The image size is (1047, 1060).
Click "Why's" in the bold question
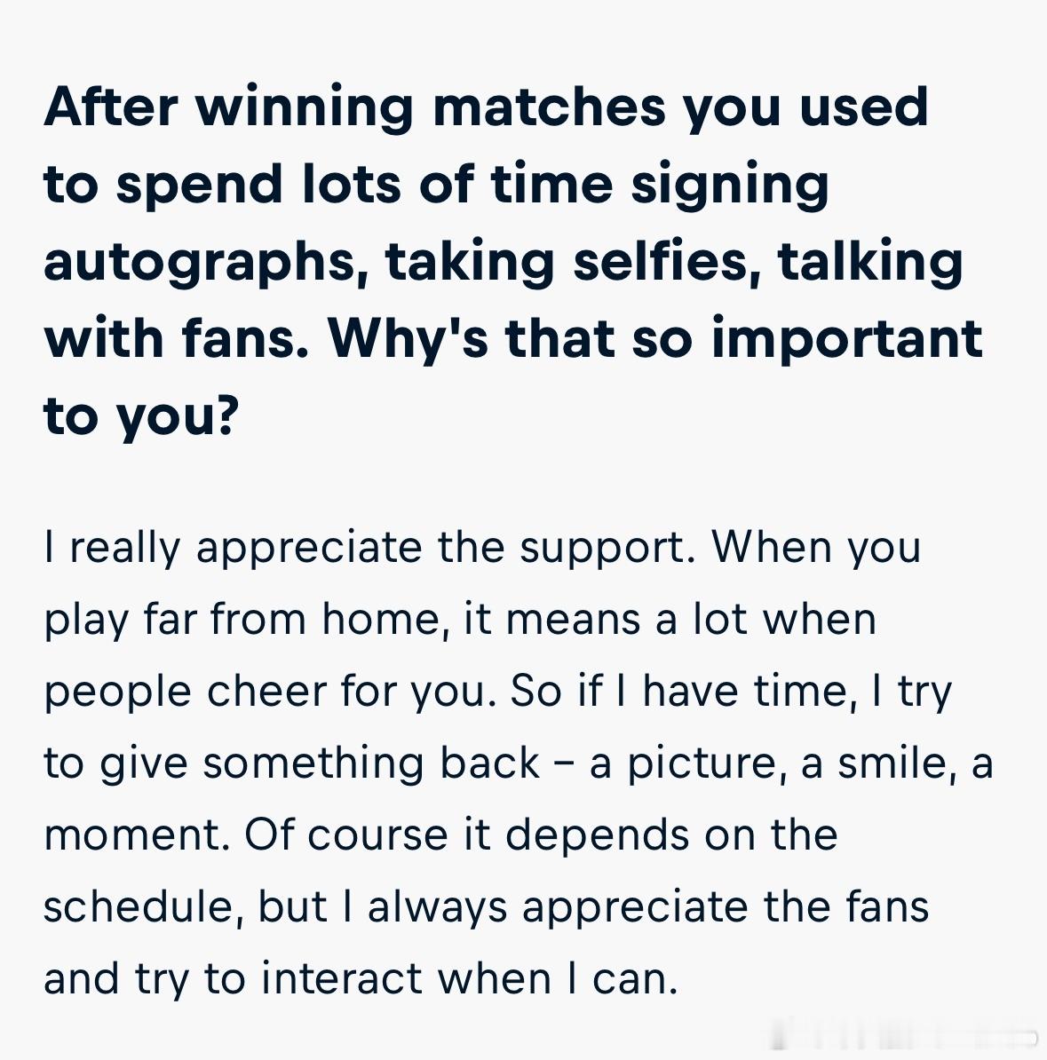[x=408, y=340]
